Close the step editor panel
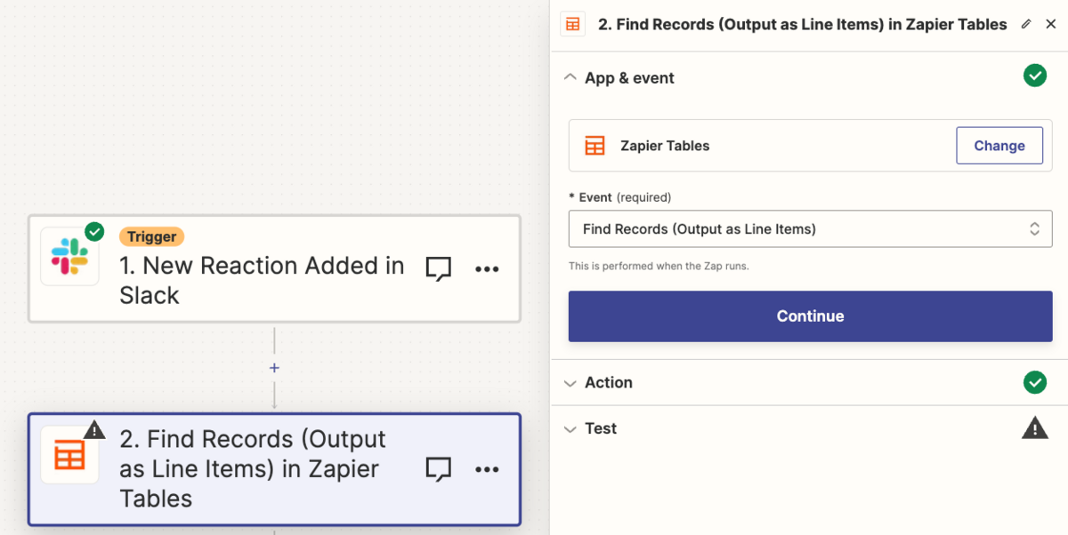The width and height of the screenshot is (1068, 535). [x=1050, y=25]
